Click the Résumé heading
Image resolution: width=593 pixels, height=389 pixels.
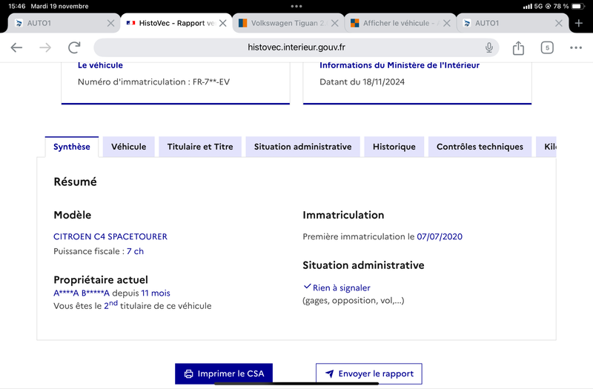pos(76,182)
